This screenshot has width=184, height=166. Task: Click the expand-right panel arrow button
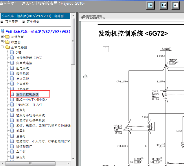[x=150, y=5]
